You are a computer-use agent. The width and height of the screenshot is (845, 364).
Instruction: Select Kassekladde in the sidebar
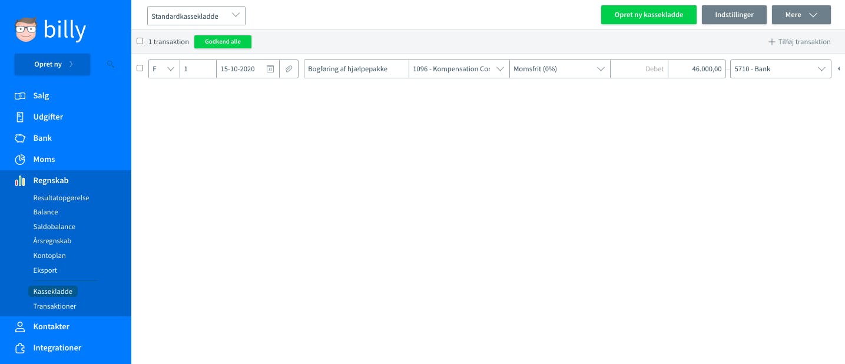pyautogui.click(x=53, y=292)
